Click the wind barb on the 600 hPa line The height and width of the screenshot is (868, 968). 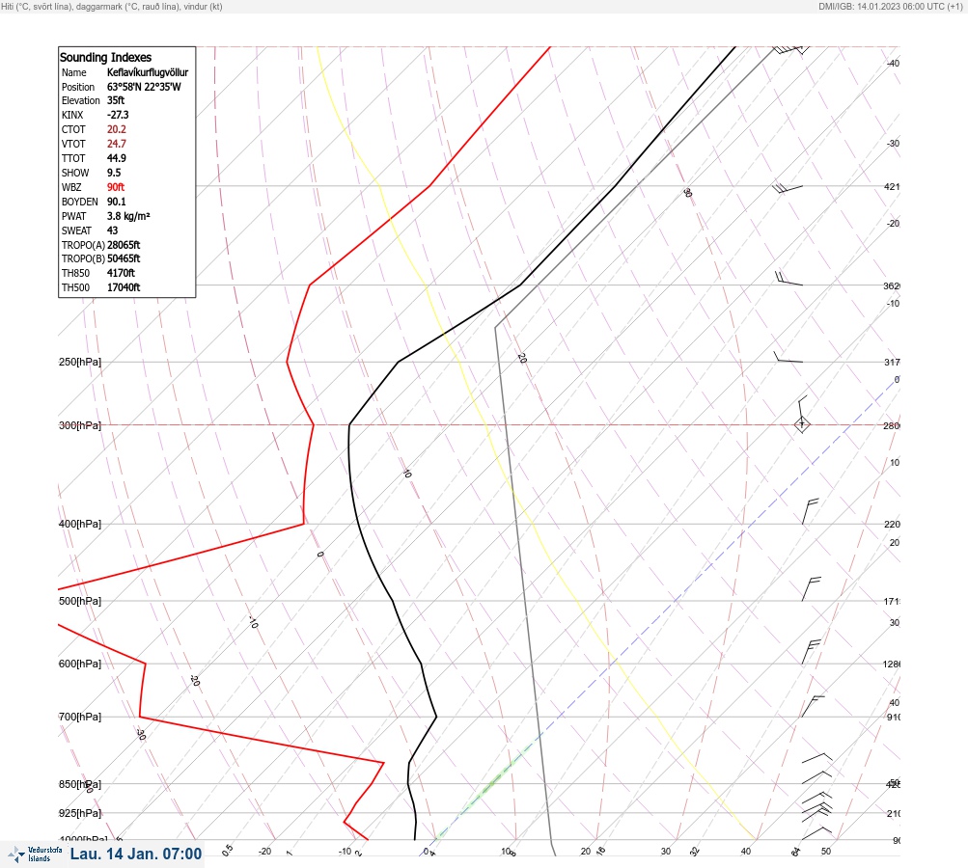click(x=811, y=652)
